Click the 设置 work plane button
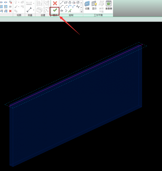Screen dimensions: 162x171 tap(87, 5)
